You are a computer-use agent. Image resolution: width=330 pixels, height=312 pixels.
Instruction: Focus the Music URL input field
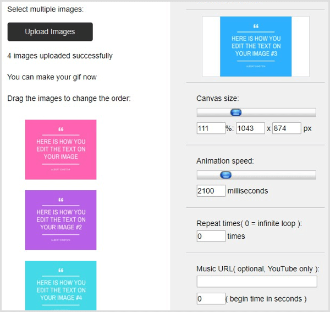pyautogui.click(x=257, y=282)
